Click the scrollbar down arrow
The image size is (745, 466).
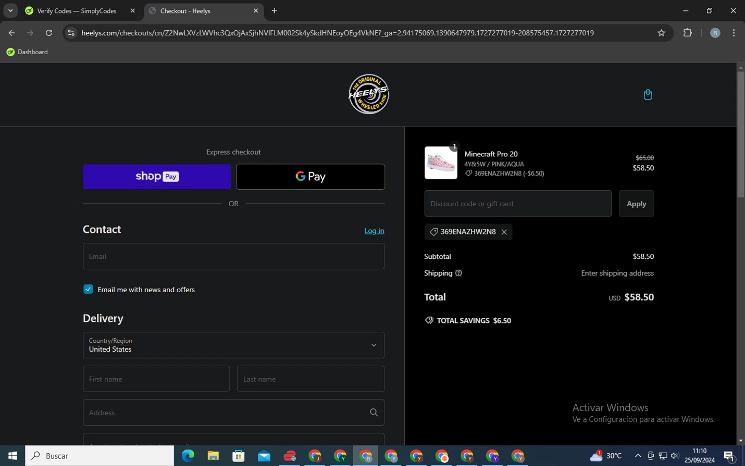click(x=741, y=441)
